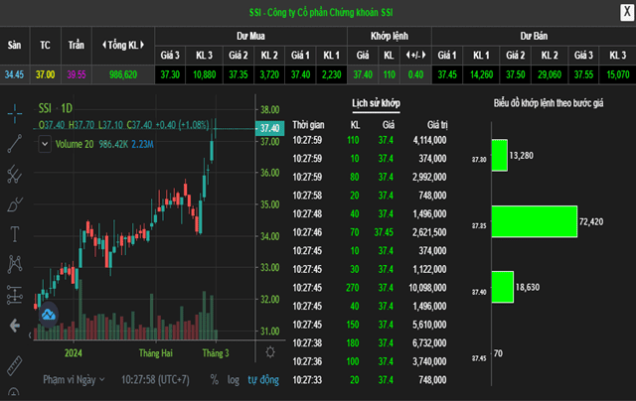Click Dư Mua Giá 3 value 37.30
The image size is (636, 401).
(170, 74)
